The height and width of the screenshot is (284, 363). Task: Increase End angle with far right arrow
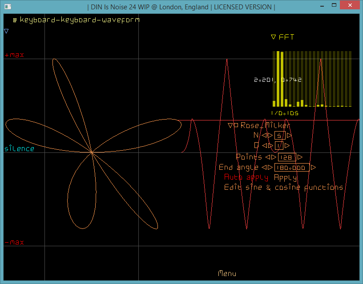click(x=314, y=168)
